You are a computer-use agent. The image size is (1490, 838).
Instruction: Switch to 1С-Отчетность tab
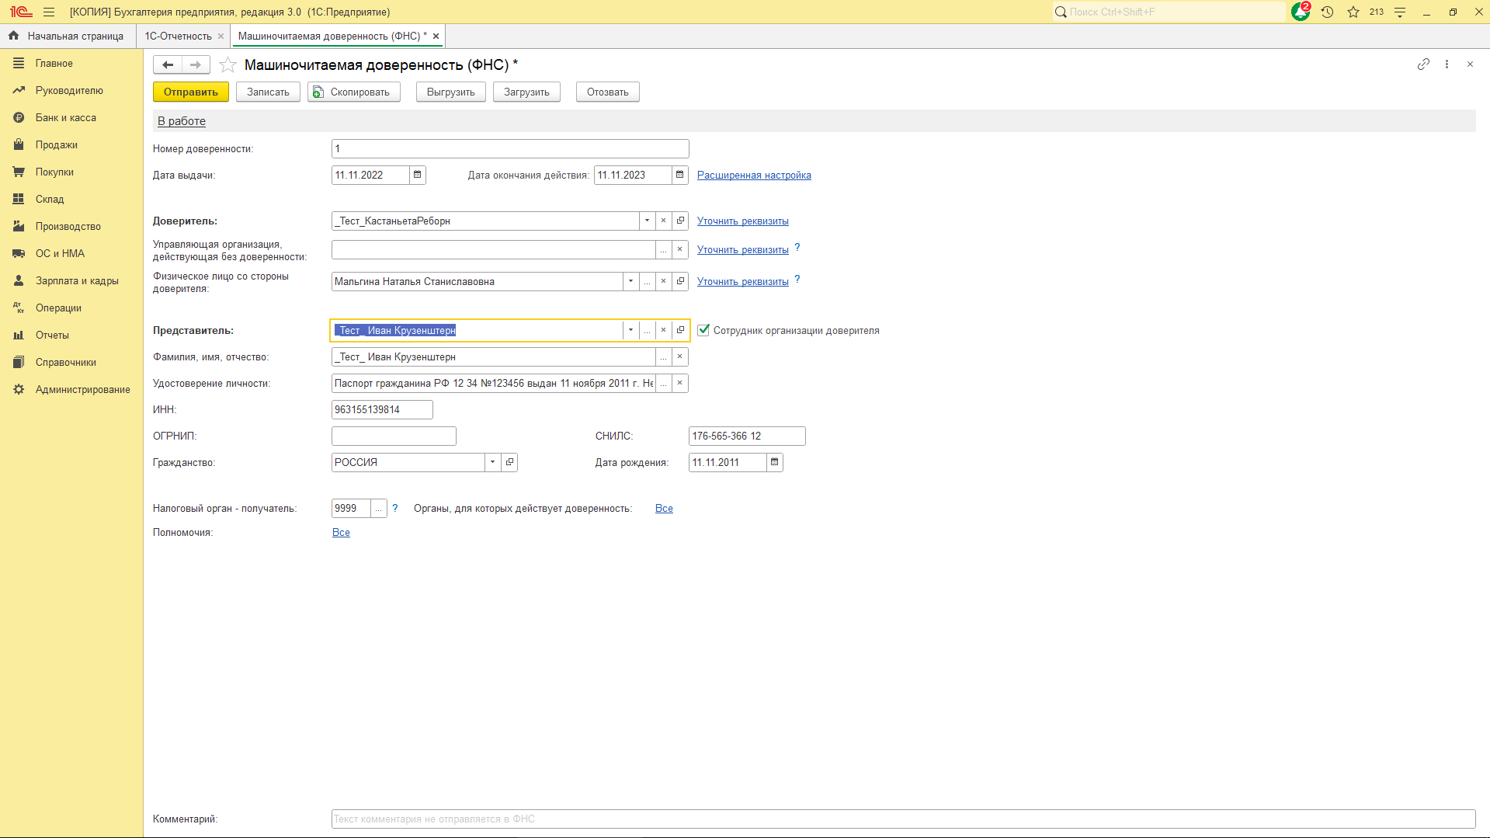(x=178, y=36)
